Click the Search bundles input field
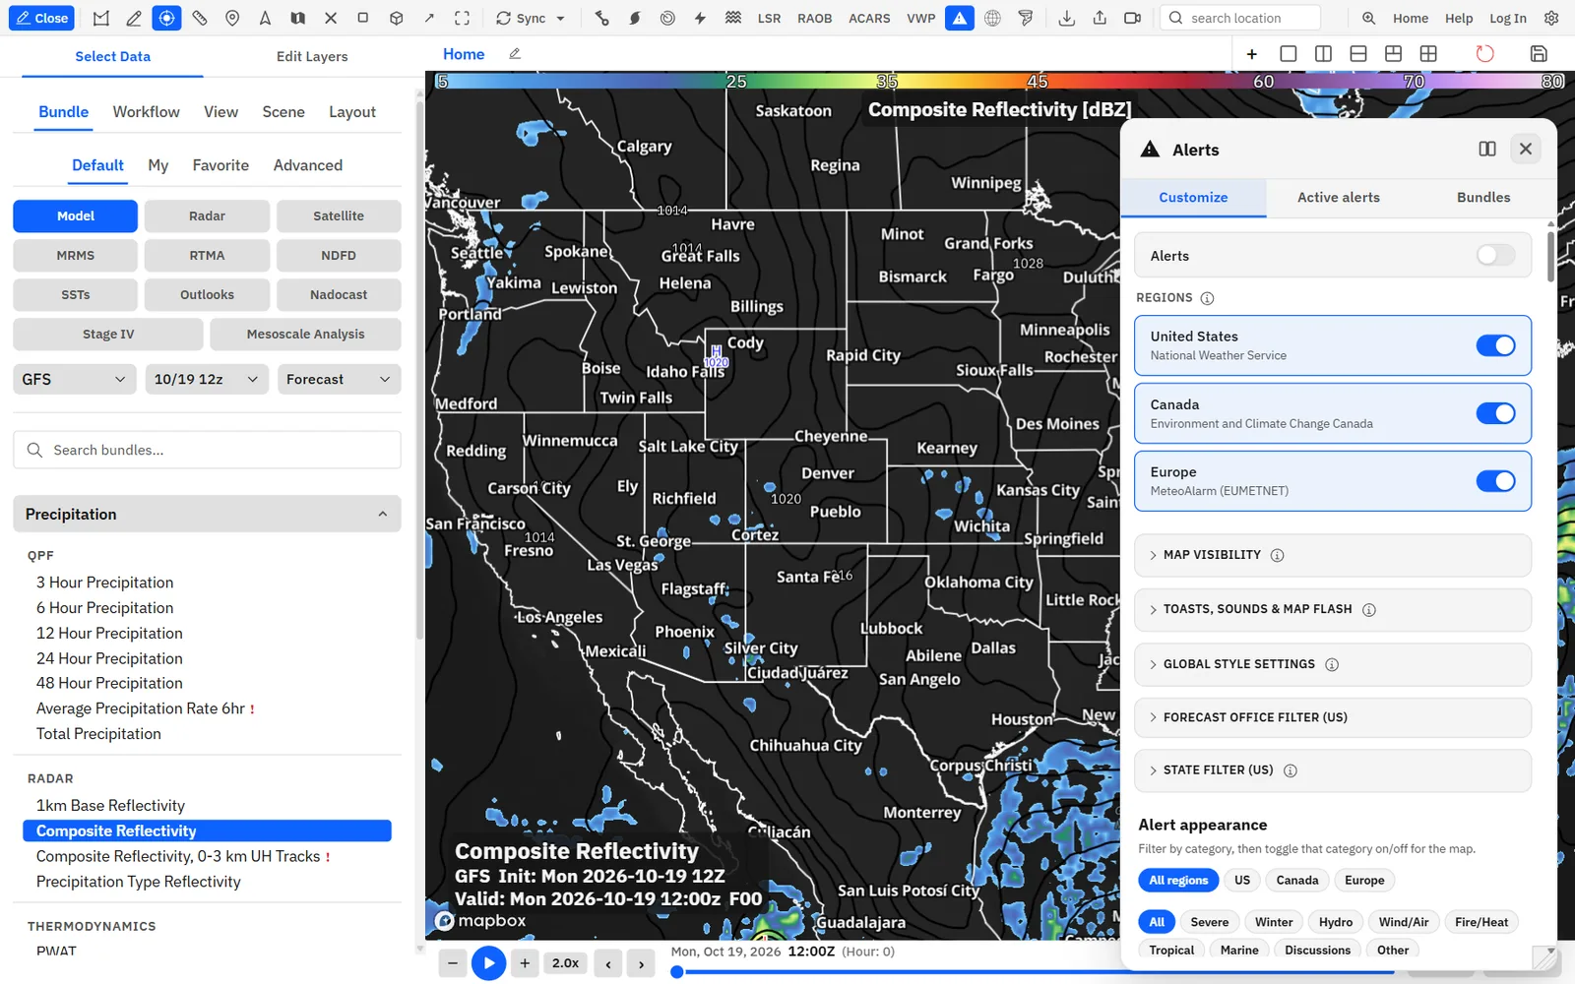This screenshot has width=1575, height=984. coord(207,450)
